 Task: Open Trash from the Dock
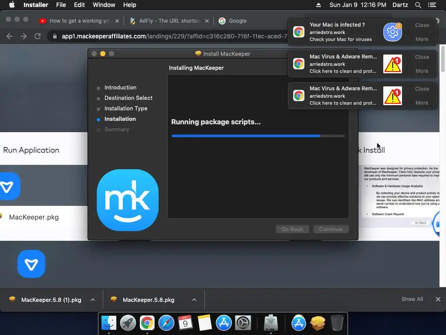[x=337, y=323]
